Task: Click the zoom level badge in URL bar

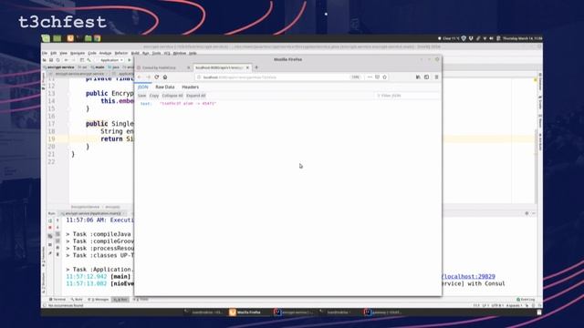Action: [x=355, y=77]
